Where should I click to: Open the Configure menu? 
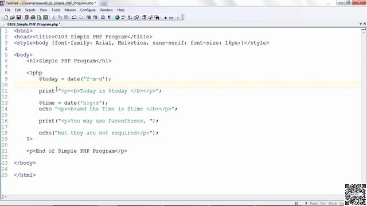88,10
